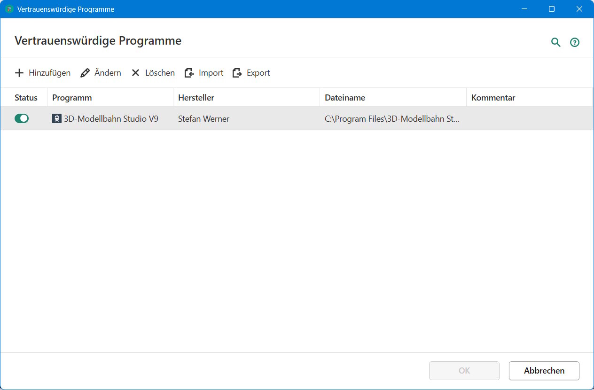The width and height of the screenshot is (594, 390).
Task: Click Ändern to edit the selected entry
Action: pyautogui.click(x=101, y=73)
